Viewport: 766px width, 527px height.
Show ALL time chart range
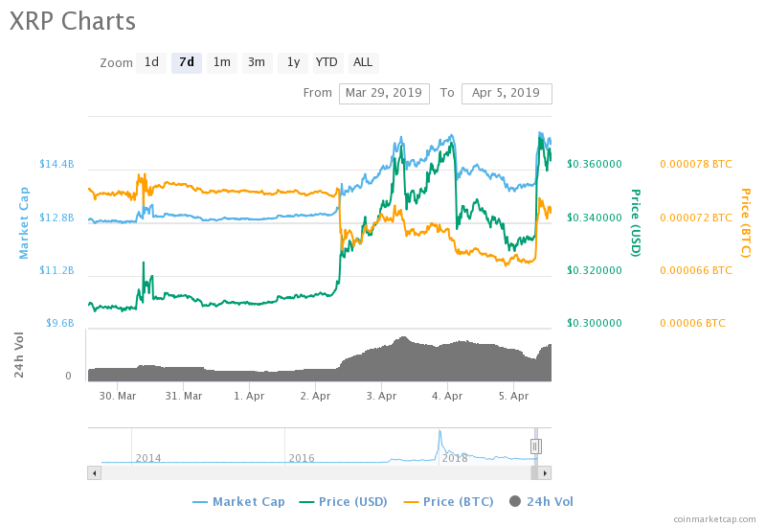[363, 62]
